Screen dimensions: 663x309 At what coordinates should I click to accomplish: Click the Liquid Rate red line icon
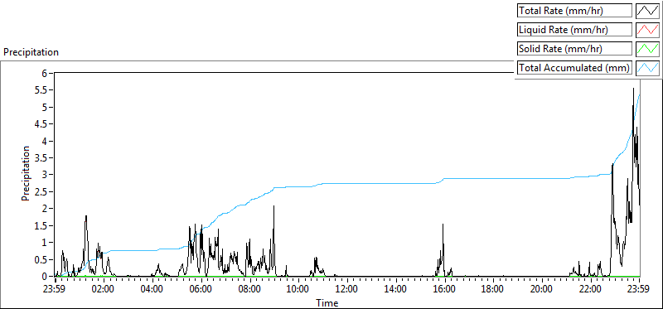pyautogui.click(x=648, y=30)
